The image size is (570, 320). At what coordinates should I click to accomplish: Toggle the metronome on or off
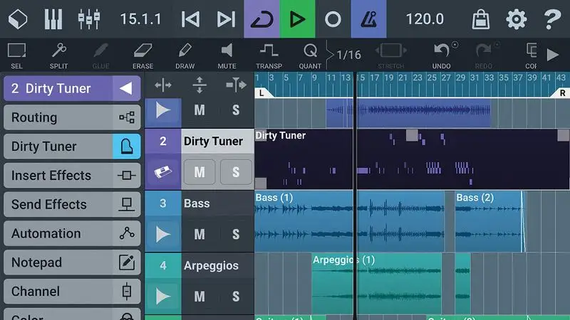coord(368,19)
